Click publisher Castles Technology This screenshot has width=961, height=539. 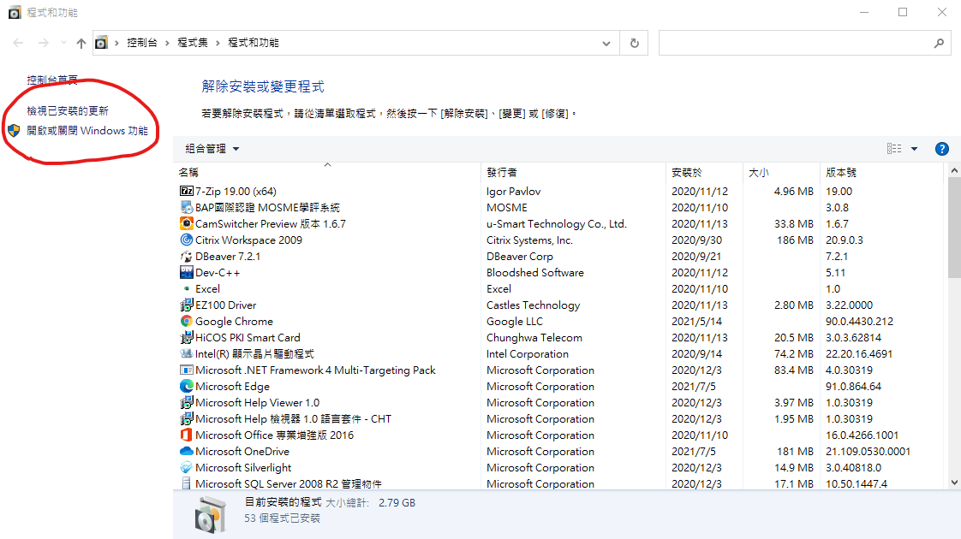coord(534,305)
